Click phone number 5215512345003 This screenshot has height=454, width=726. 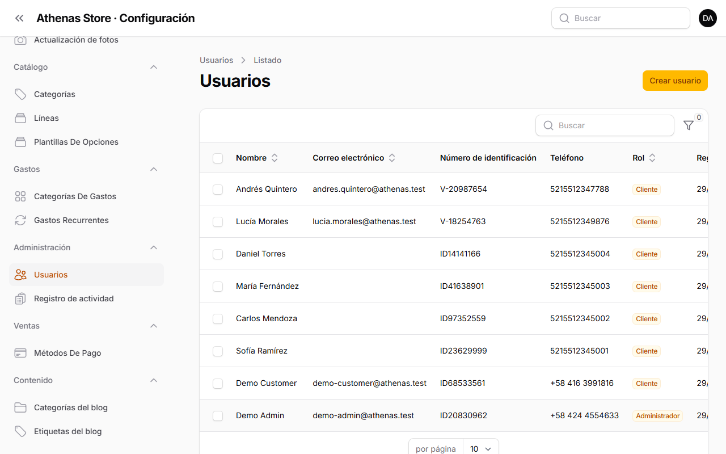(x=580, y=286)
